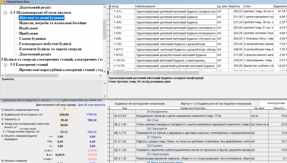Select the Прибудови tree item

pyautogui.click(x=28, y=34)
